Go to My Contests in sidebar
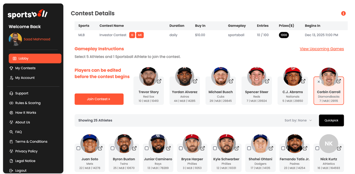 (x=25, y=68)
